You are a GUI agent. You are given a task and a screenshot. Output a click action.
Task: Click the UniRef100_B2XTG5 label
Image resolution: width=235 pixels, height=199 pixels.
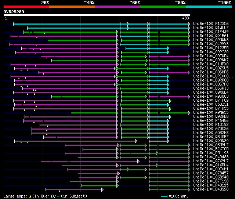[x=211, y=149]
